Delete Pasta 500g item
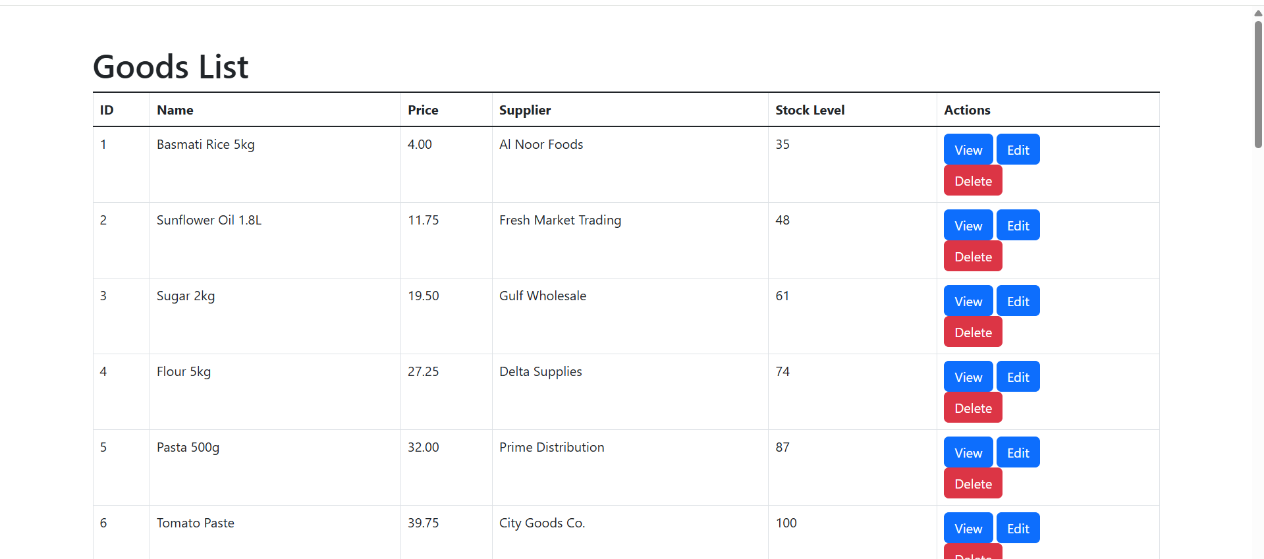 973,483
